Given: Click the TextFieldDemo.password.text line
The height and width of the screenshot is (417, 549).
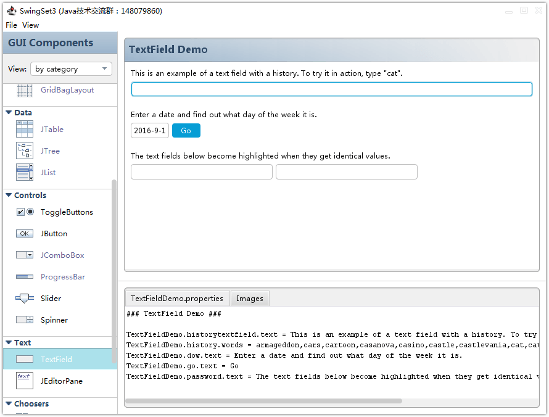Looking at the screenshot, I should click(332, 376).
